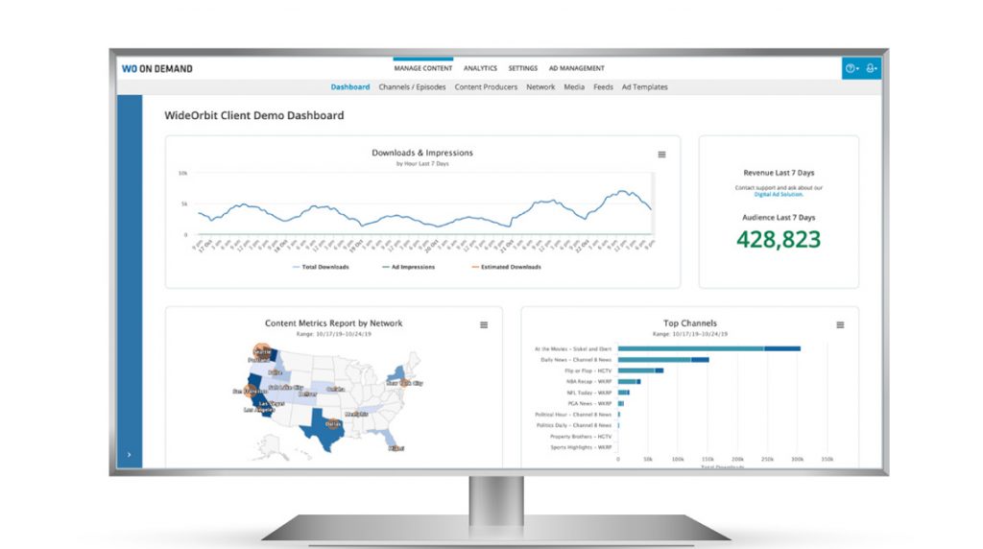Image resolution: width=983 pixels, height=549 pixels.
Task: Click the Seattle marker on the map
Action: click(261, 353)
